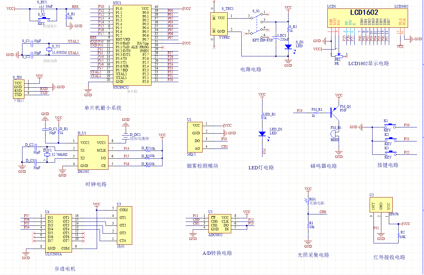This screenshot has height=275, width=424.
Task: Select the photoresistor RG1
Action: click(x=308, y=202)
